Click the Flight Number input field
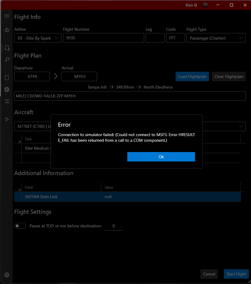The height and width of the screenshot is (284, 251). tap(103, 38)
